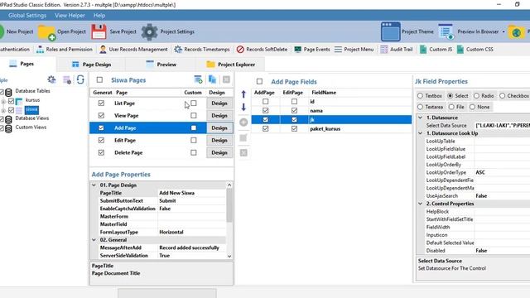Open Custom CSS editor

pos(475,50)
